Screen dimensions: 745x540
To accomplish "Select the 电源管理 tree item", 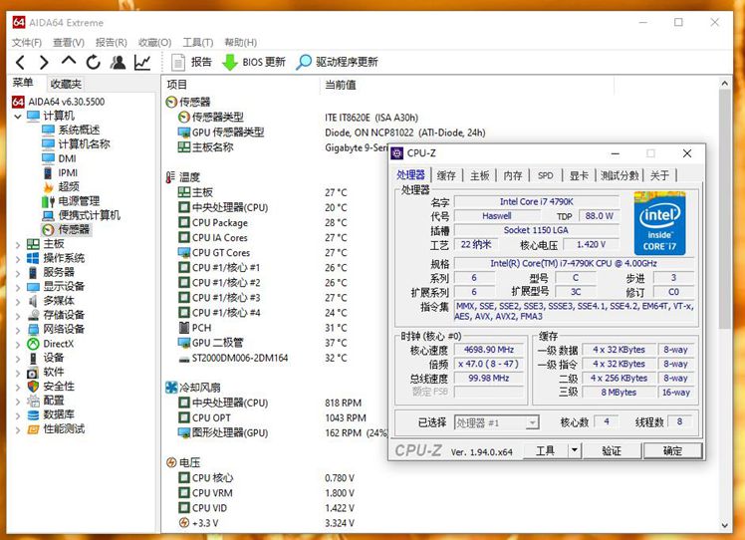I will point(71,201).
